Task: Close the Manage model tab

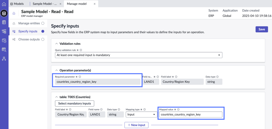Action: (95, 4)
